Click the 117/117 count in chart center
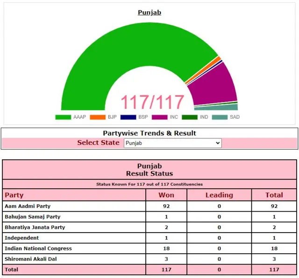The height and width of the screenshot is (278, 299). click(x=153, y=102)
